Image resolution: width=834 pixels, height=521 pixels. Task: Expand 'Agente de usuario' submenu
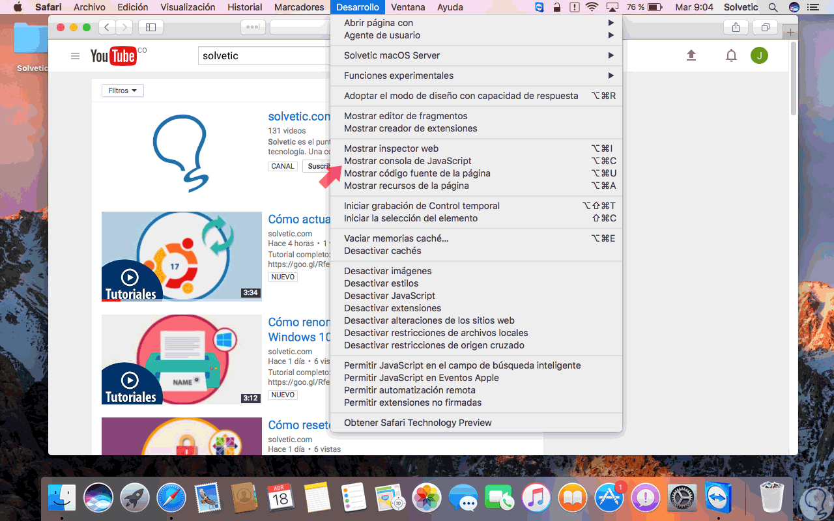tap(476, 35)
